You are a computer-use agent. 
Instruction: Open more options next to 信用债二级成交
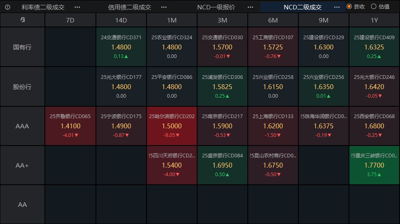164,7
